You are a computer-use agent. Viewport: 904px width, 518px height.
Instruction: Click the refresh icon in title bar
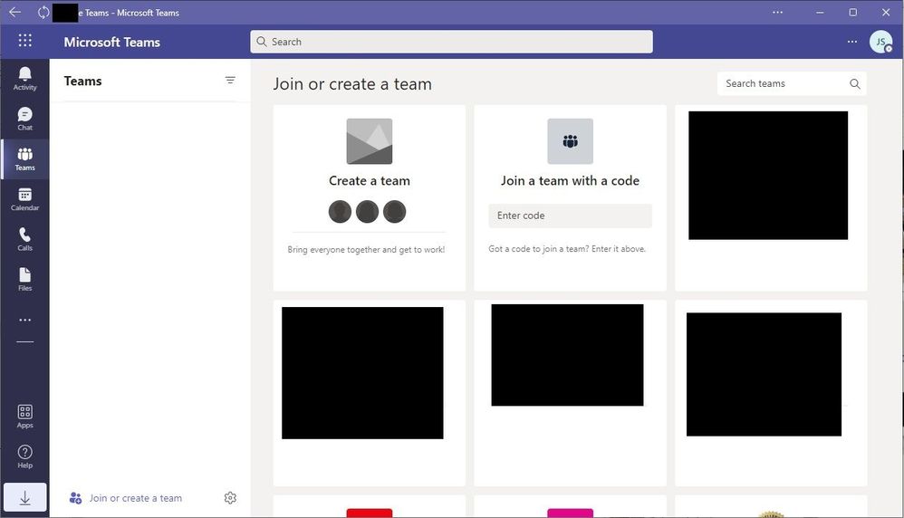(43, 12)
